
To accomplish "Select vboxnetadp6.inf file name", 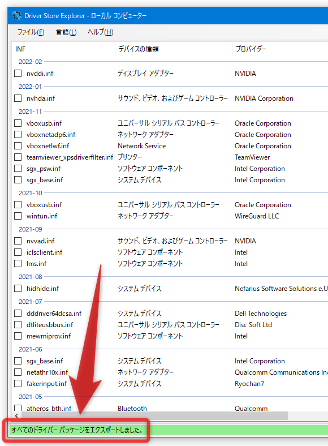I will pos(51,135).
